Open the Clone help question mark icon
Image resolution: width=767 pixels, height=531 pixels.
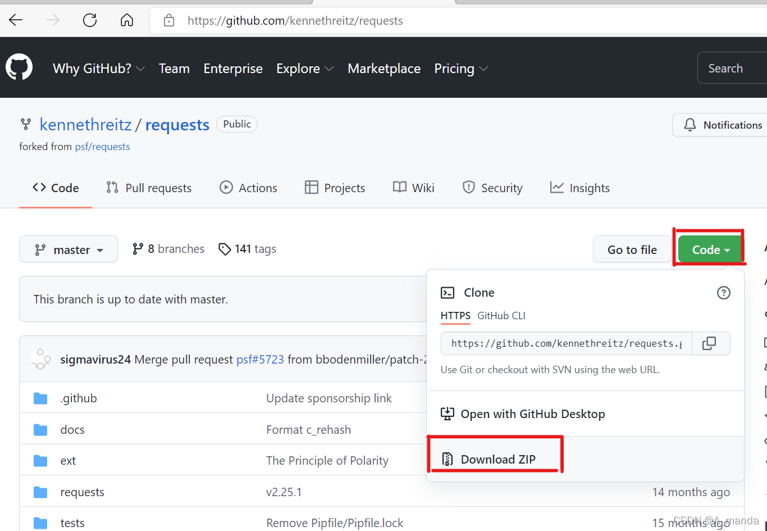click(723, 293)
